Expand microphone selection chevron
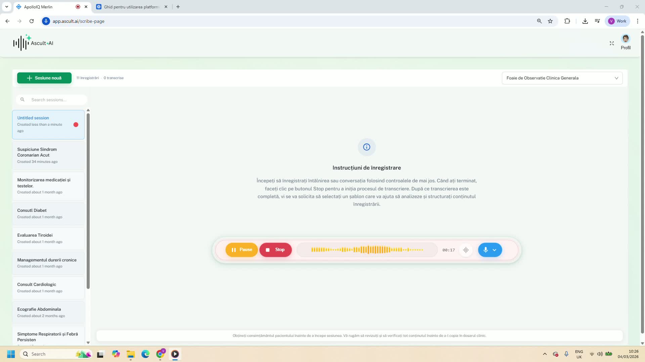This screenshot has width=645, height=362. coord(494,250)
